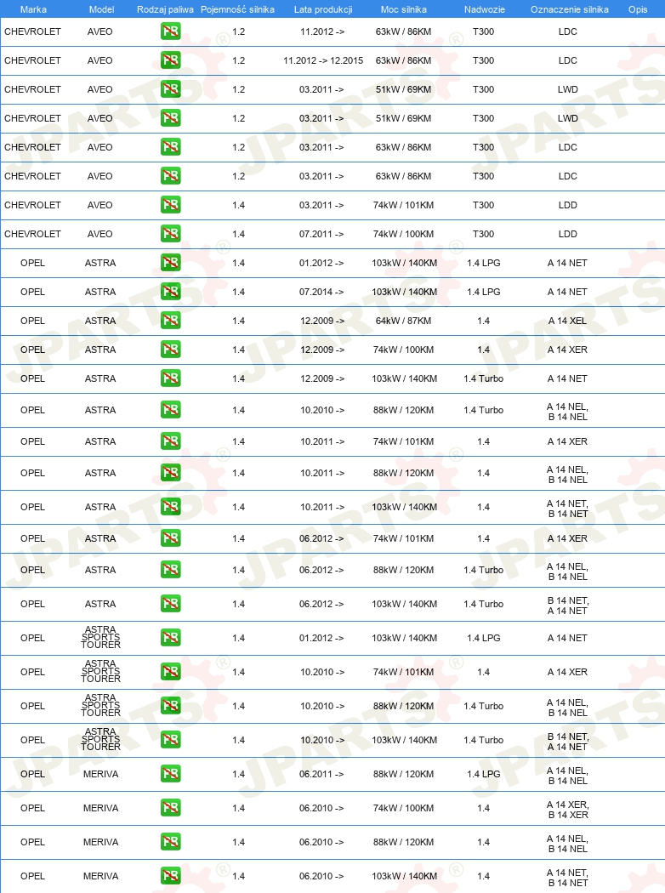Click the Nadwozie column header
The width and height of the screenshot is (665, 893).
tap(485, 9)
